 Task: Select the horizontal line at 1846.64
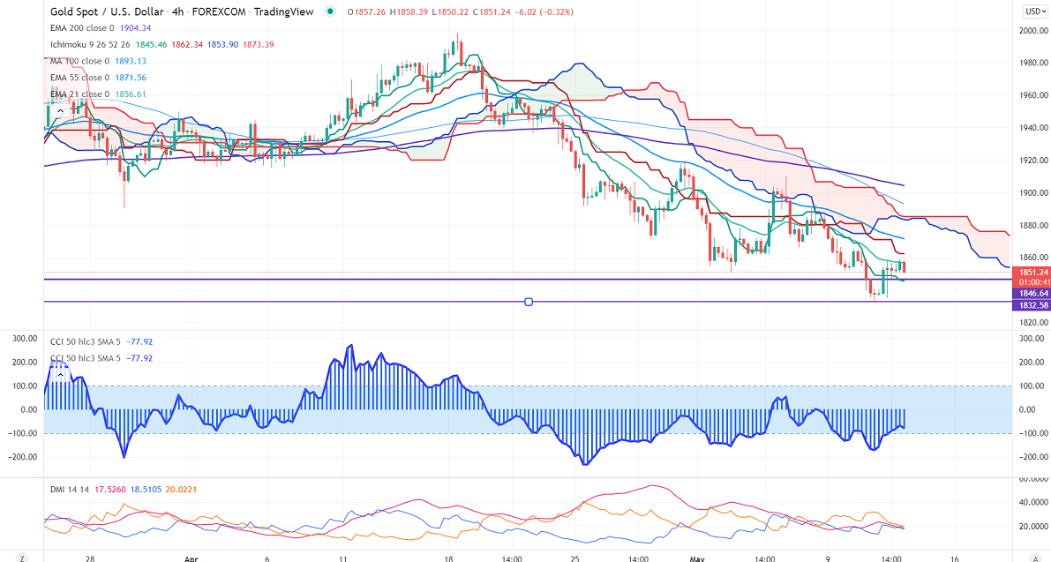pos(527,280)
